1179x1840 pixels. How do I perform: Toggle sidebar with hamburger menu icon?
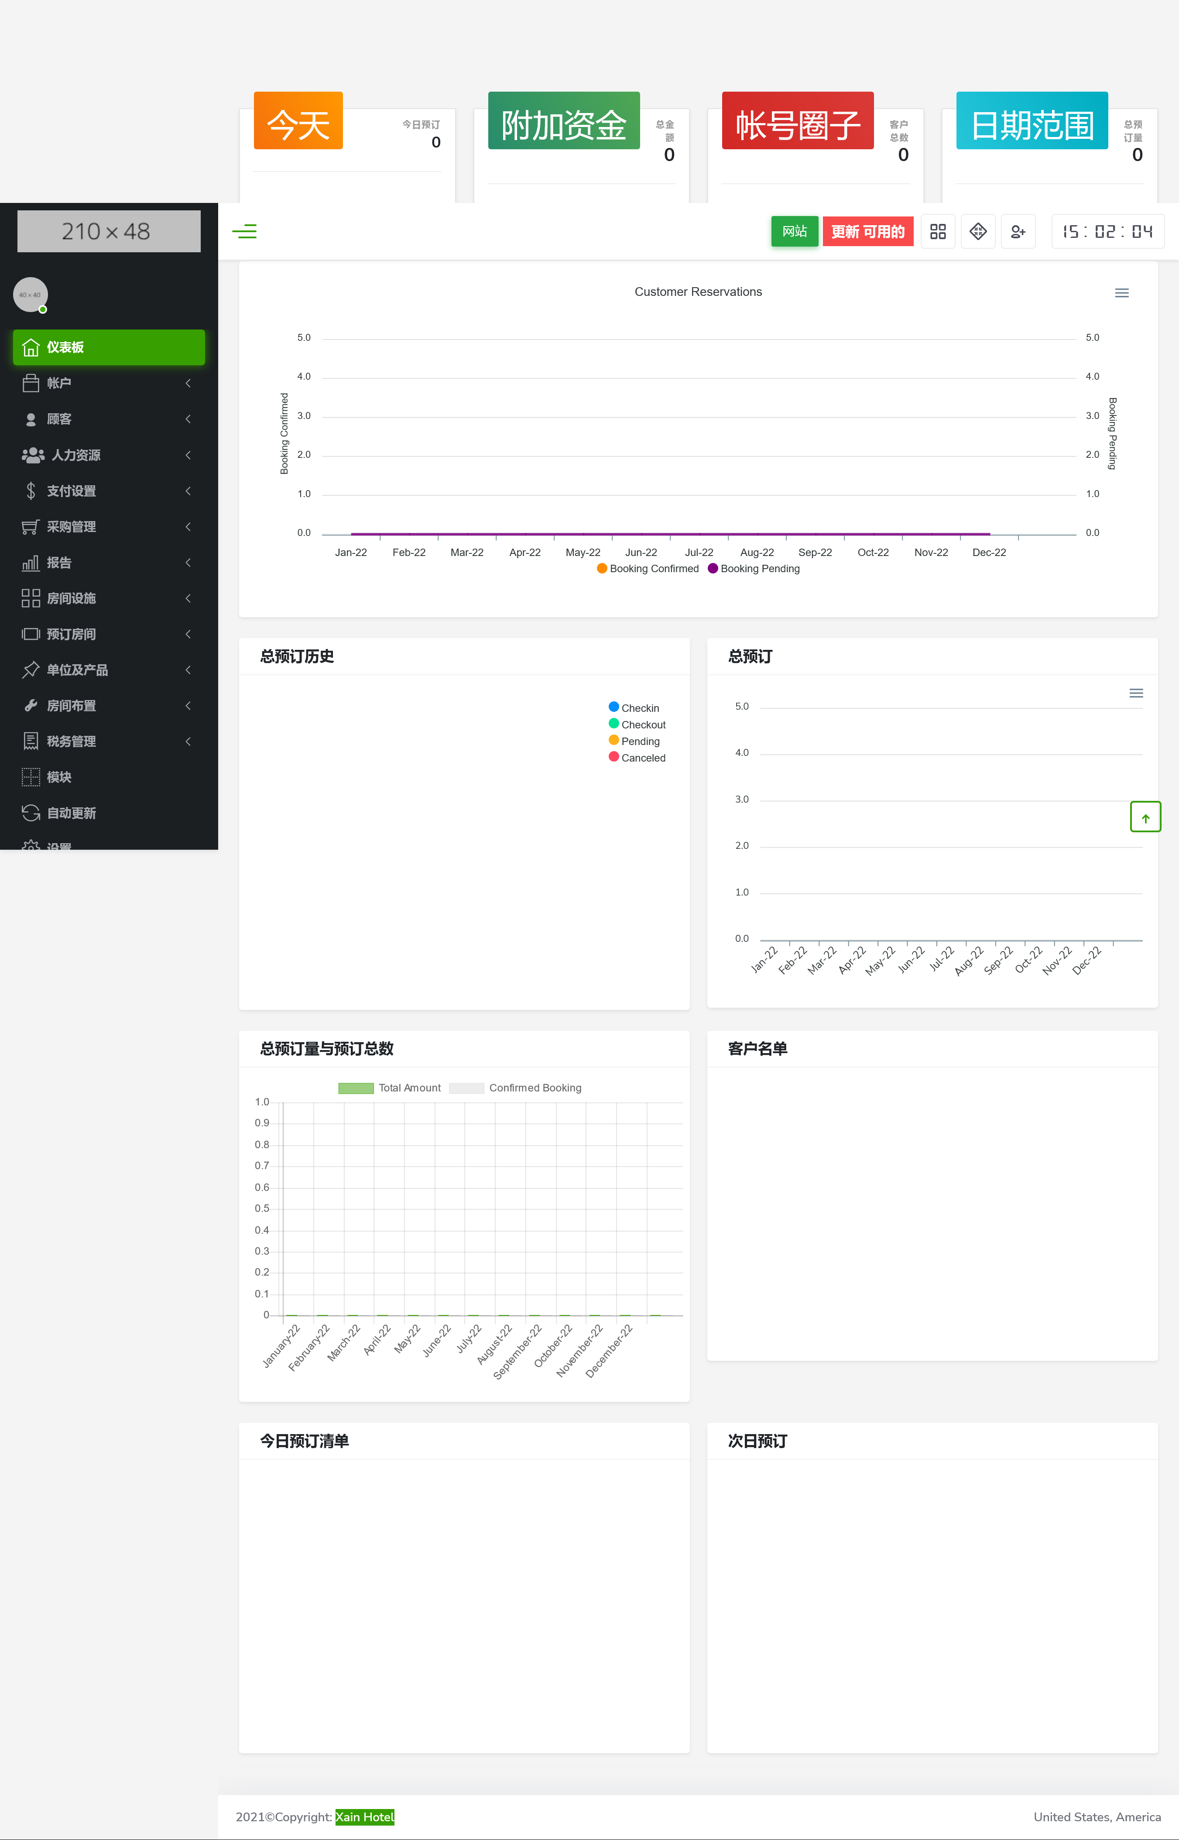[x=244, y=231]
